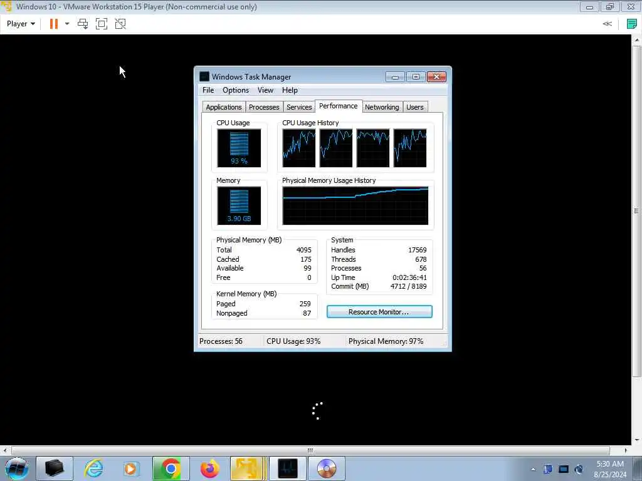Open the File menu in Task Manager
This screenshot has height=481, width=642.
pyautogui.click(x=208, y=90)
